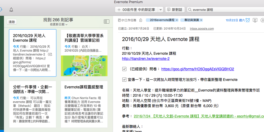Image resolution: width=264 pixels, height=132 pixels.
Task: Open the 依更新日期 sort dropdown
Action: coord(59,25)
